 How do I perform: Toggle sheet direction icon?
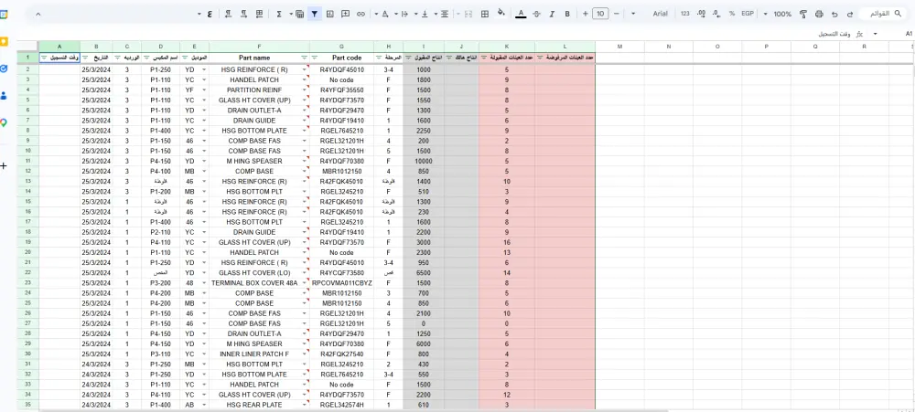click(x=260, y=14)
